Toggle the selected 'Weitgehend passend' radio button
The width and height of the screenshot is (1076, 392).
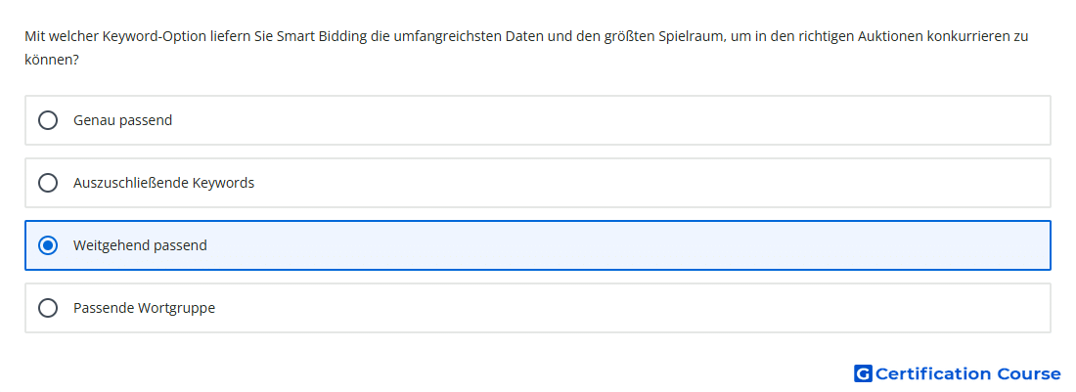[x=48, y=245]
